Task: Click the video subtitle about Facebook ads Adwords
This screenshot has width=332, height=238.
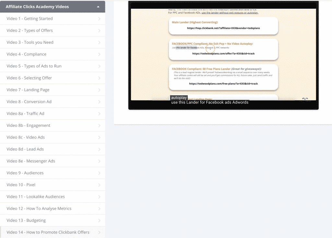Action: tap(210, 102)
